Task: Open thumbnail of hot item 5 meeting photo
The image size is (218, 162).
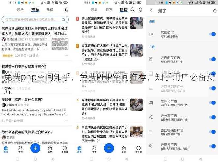Action: pyautogui.click(x=136, y=132)
